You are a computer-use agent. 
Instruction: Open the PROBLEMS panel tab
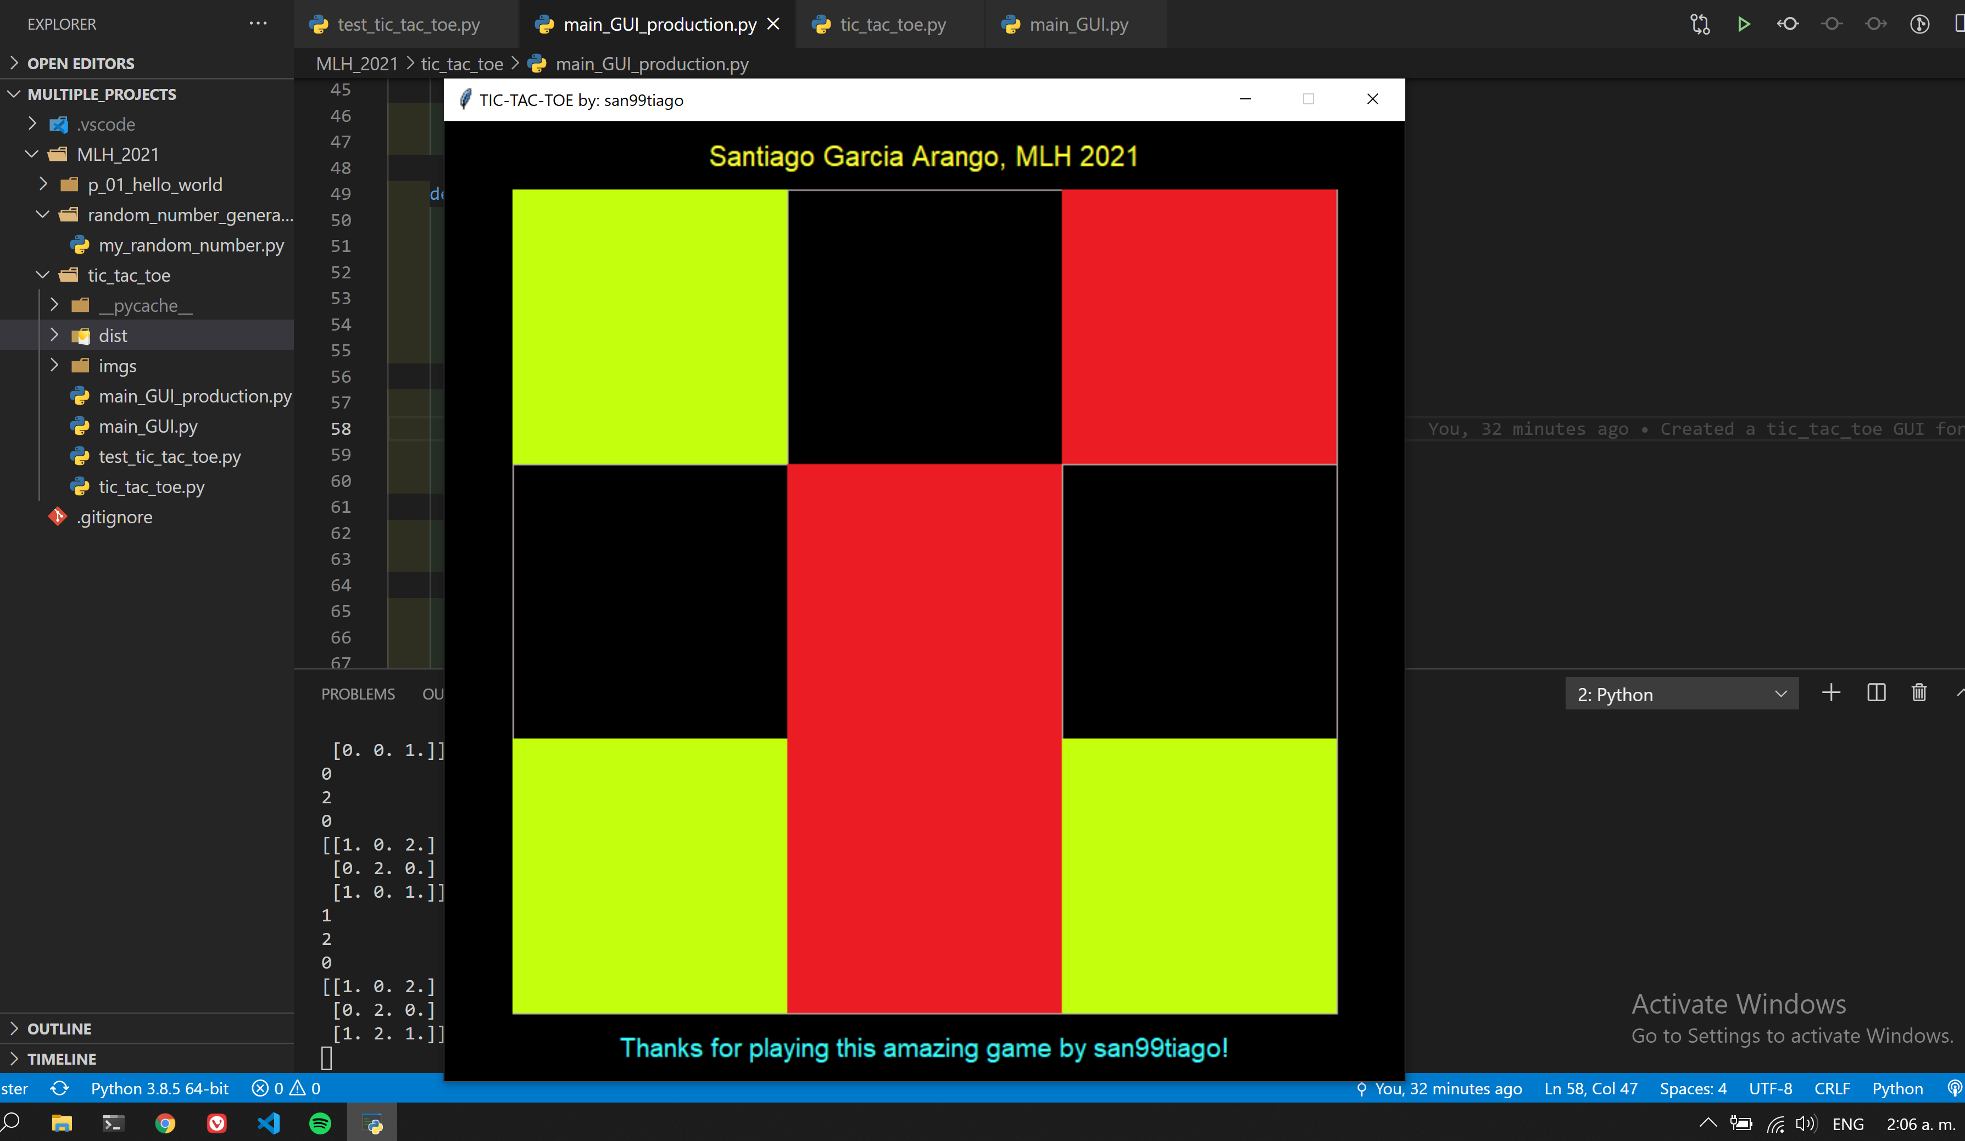click(x=358, y=693)
